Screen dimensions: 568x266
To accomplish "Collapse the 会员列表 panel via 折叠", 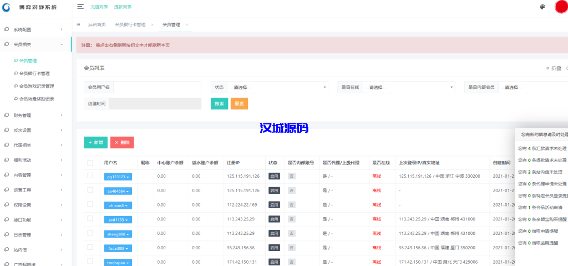I will (554, 68).
